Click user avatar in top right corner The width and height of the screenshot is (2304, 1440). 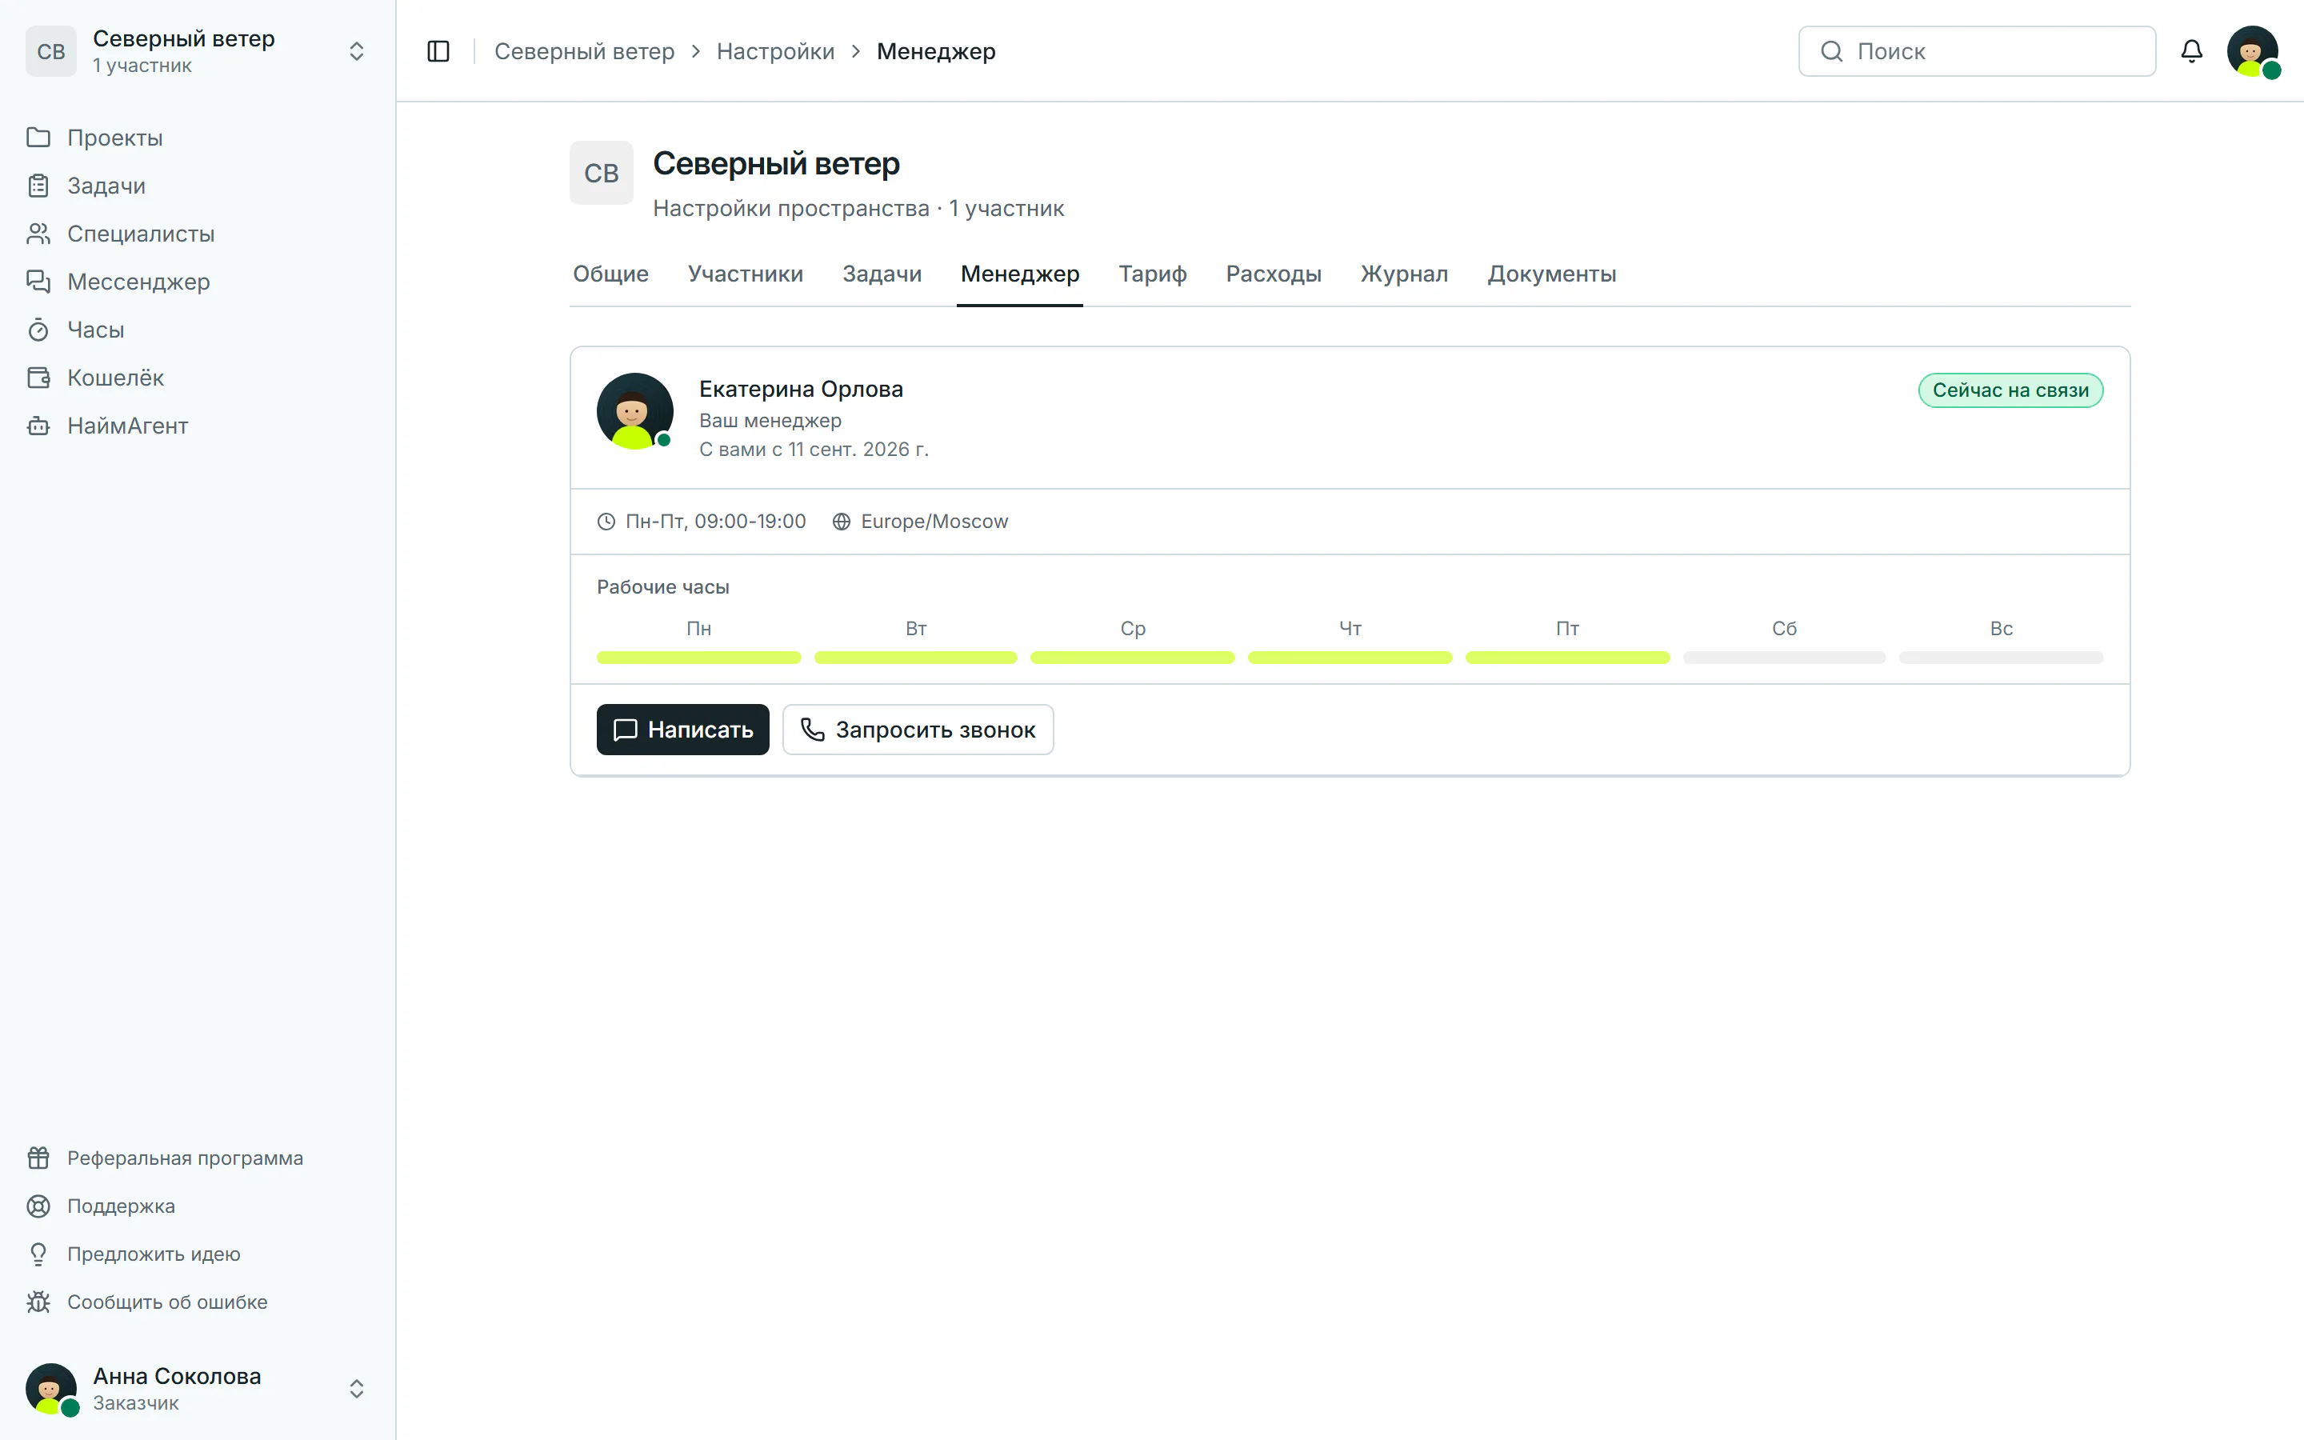coord(2253,51)
